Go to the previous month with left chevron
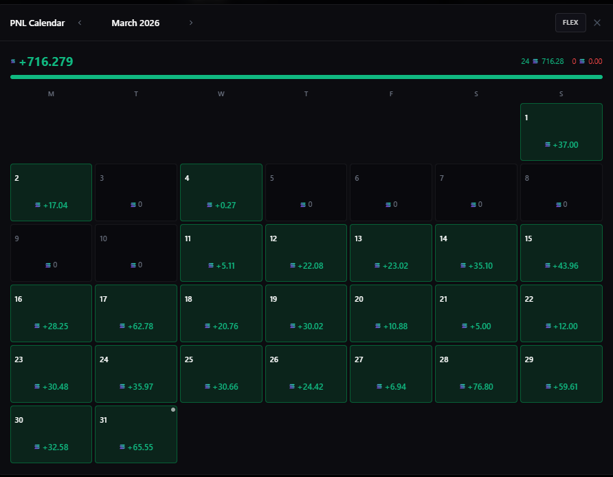Screen dimensions: 613x477 (80, 23)
